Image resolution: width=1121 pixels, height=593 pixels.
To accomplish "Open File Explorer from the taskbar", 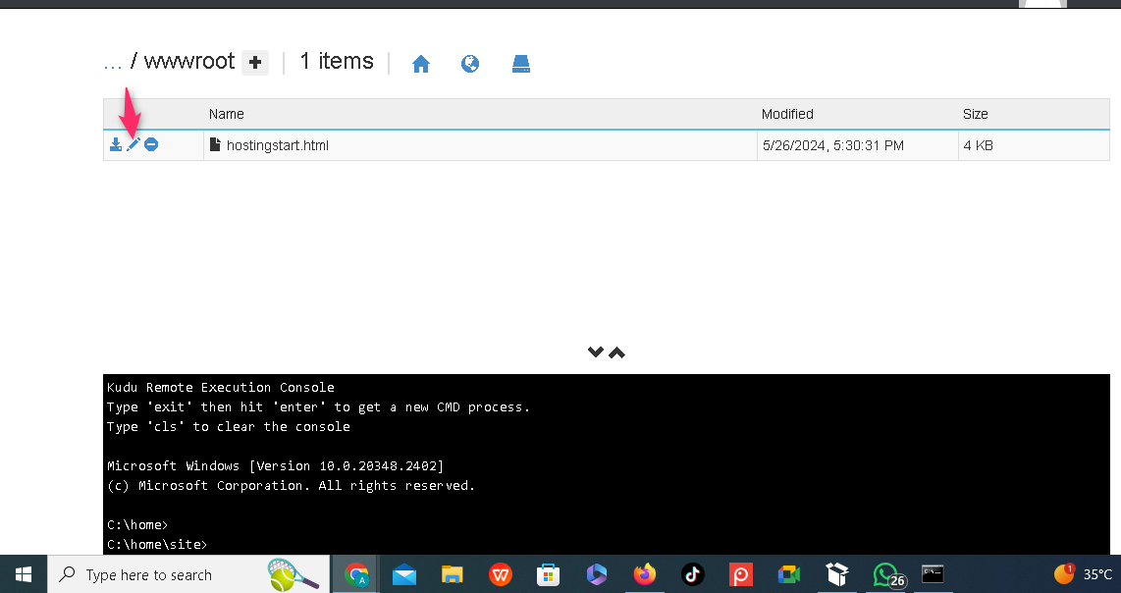I will [452, 574].
